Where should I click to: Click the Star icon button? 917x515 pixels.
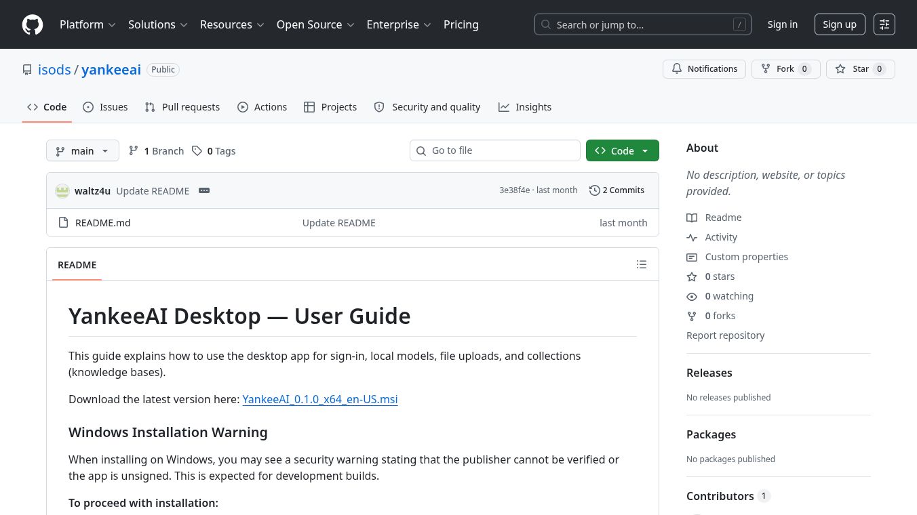[x=861, y=69]
